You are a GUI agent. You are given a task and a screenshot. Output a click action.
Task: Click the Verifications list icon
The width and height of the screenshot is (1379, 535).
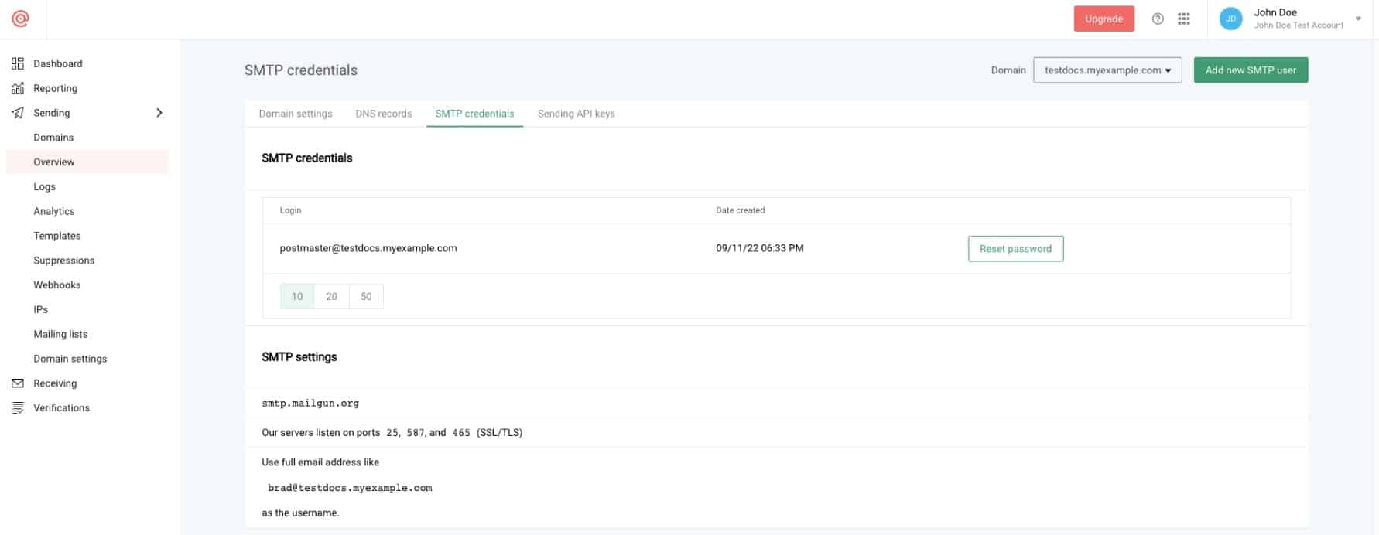click(x=18, y=408)
